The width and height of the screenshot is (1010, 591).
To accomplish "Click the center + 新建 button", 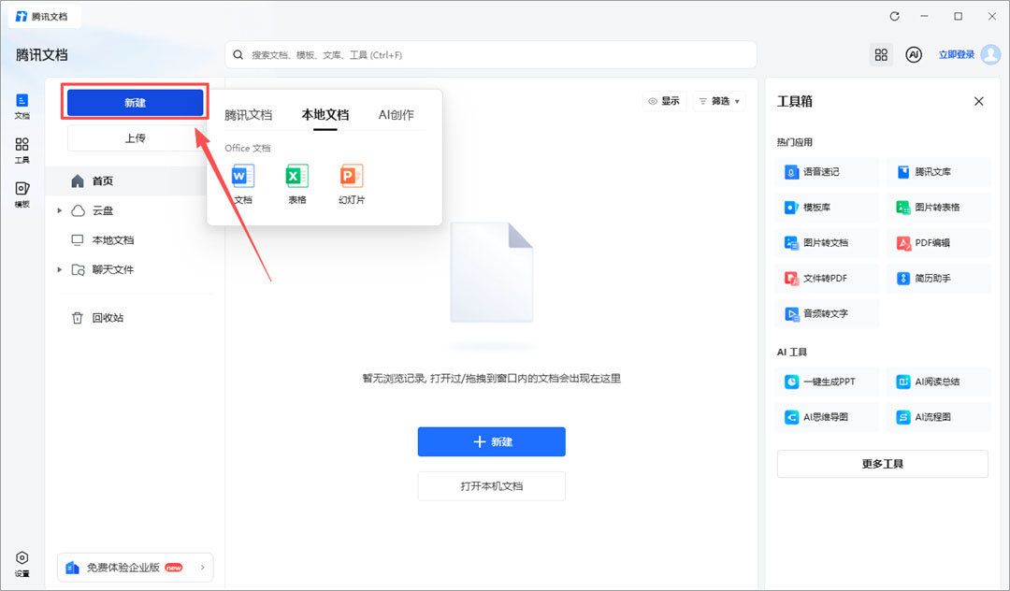I will click(x=492, y=441).
